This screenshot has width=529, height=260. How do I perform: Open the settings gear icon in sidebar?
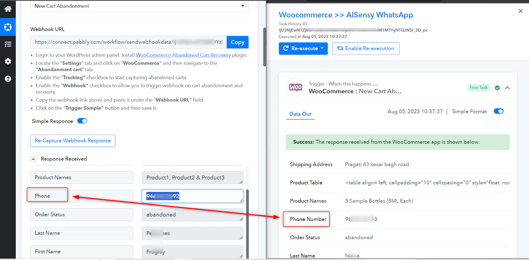(x=8, y=61)
